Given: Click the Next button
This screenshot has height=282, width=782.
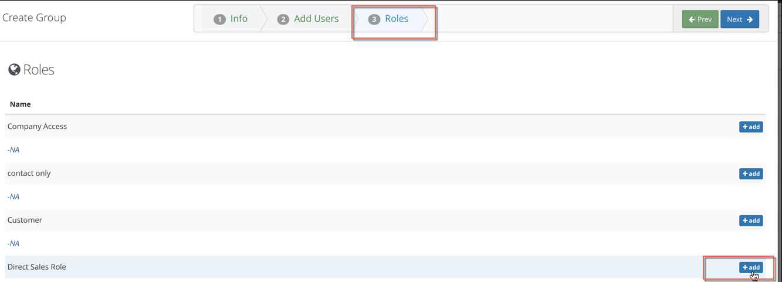Looking at the screenshot, I should tap(740, 19).
